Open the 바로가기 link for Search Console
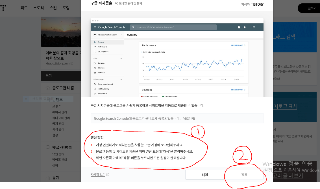 click(x=189, y=119)
